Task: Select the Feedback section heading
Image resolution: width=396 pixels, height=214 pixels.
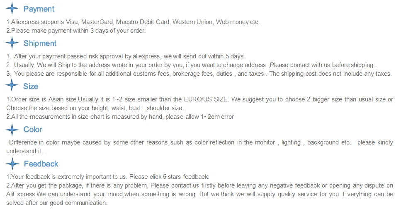Action: pyautogui.click(x=41, y=164)
